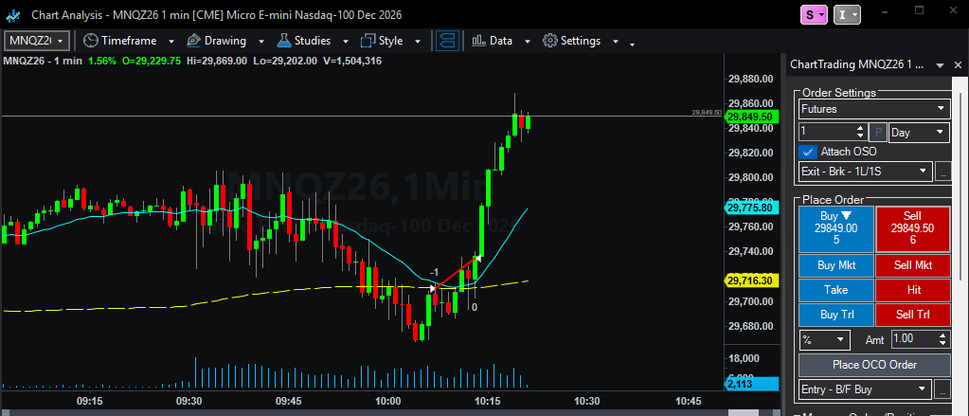
Task: Open the Day order duration dropdown
Action: 919,132
